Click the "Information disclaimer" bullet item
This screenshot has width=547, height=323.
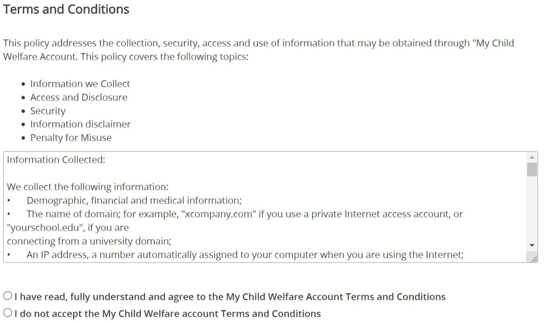80,124
